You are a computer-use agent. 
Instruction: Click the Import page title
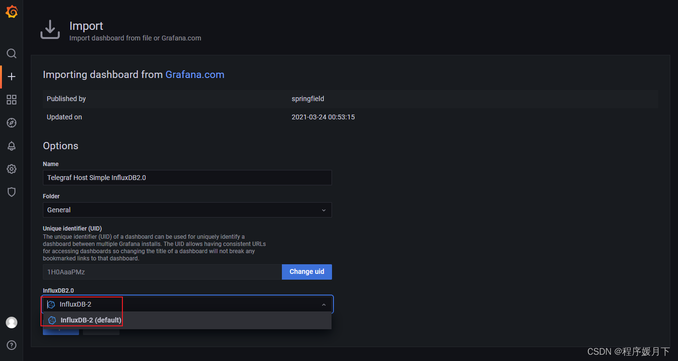[x=86, y=26]
